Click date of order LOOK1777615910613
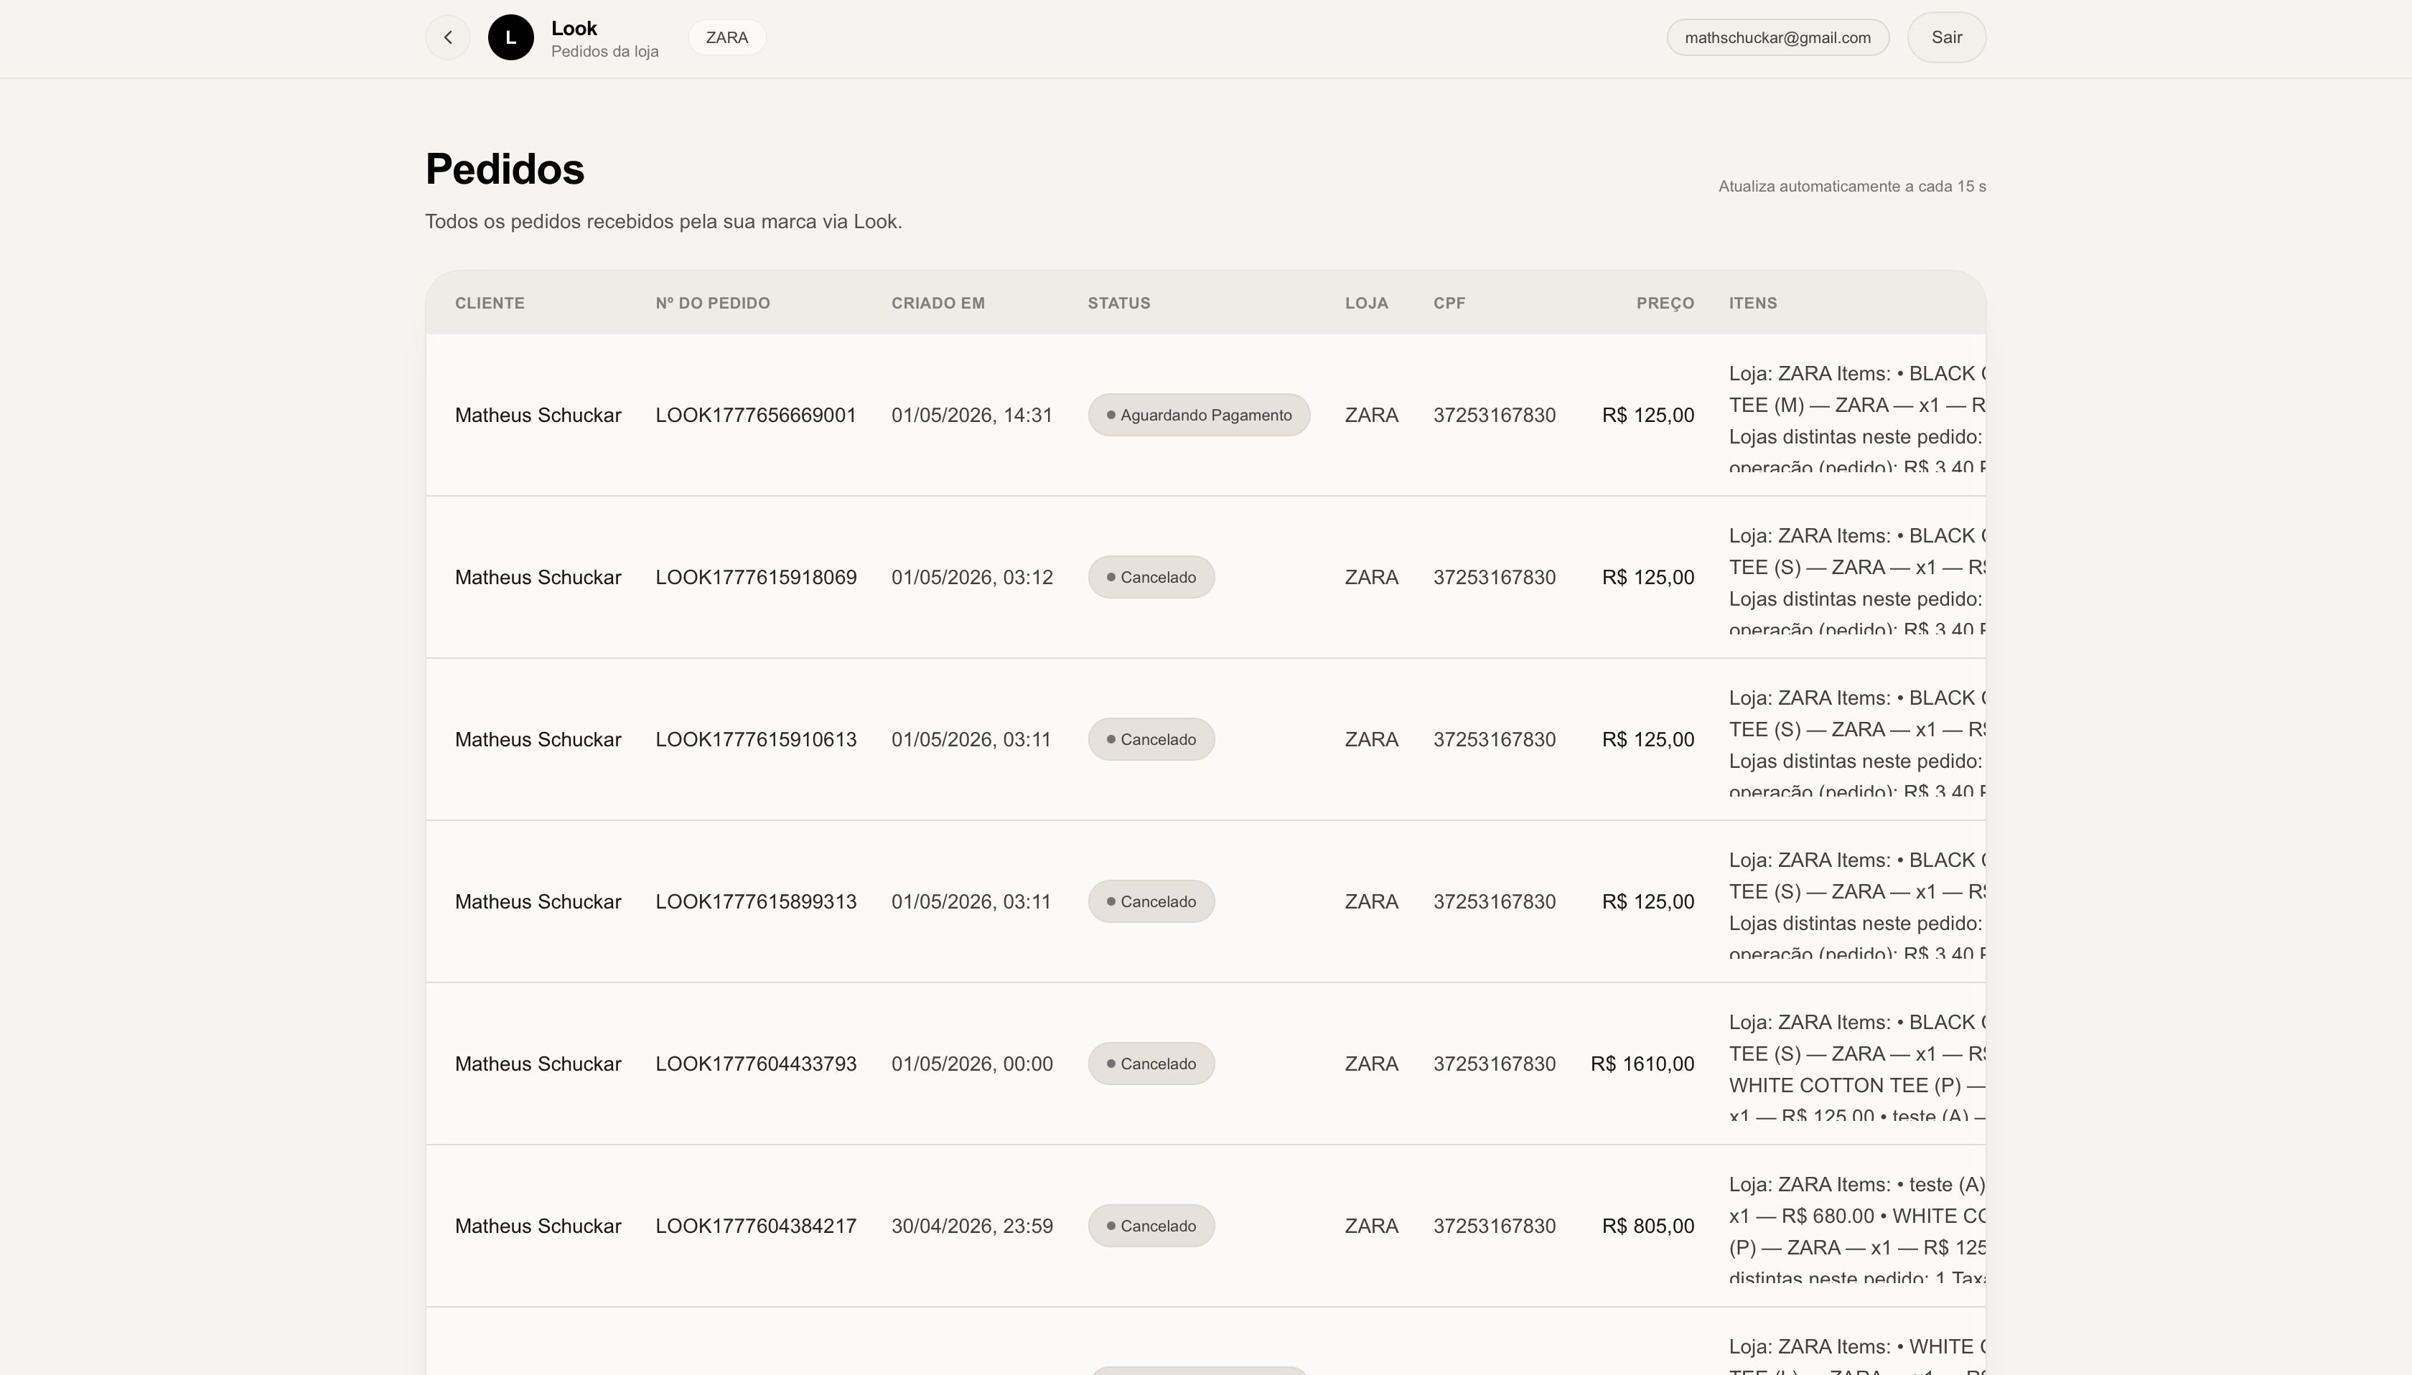Image resolution: width=2412 pixels, height=1375 pixels. tap(971, 739)
